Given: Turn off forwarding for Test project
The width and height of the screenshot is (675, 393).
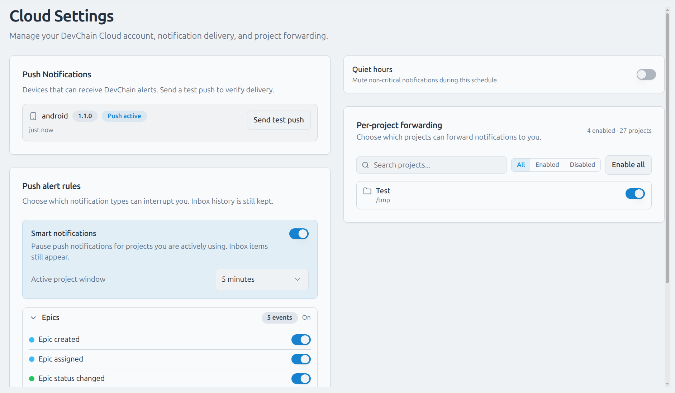Looking at the screenshot, I should [x=635, y=194].
